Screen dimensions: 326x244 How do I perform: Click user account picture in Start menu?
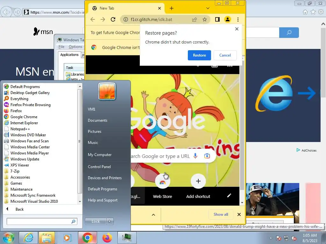107,91
